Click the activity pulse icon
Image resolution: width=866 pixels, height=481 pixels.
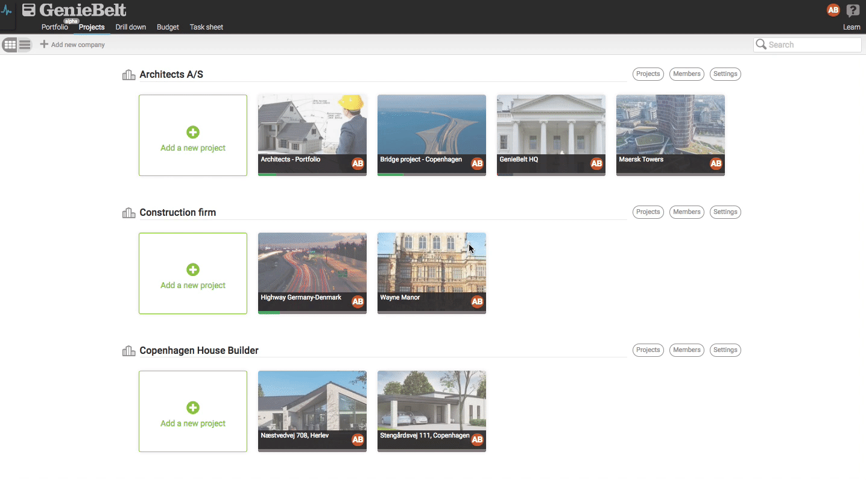7,11
